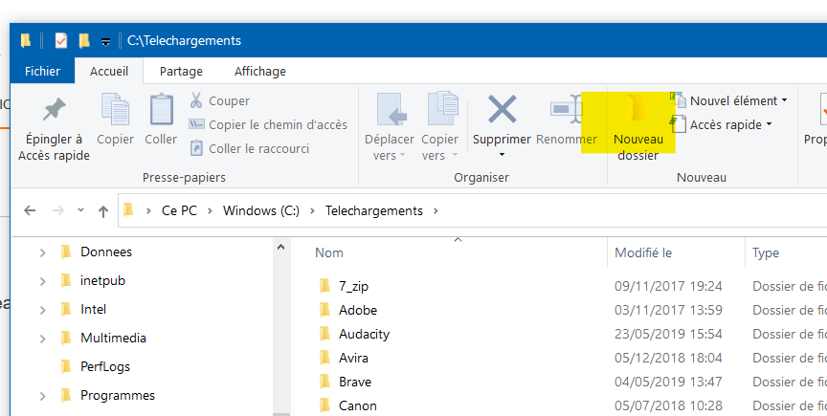Switch to the Partage tab
Image resolution: width=827 pixels, height=416 pixels.
[181, 71]
